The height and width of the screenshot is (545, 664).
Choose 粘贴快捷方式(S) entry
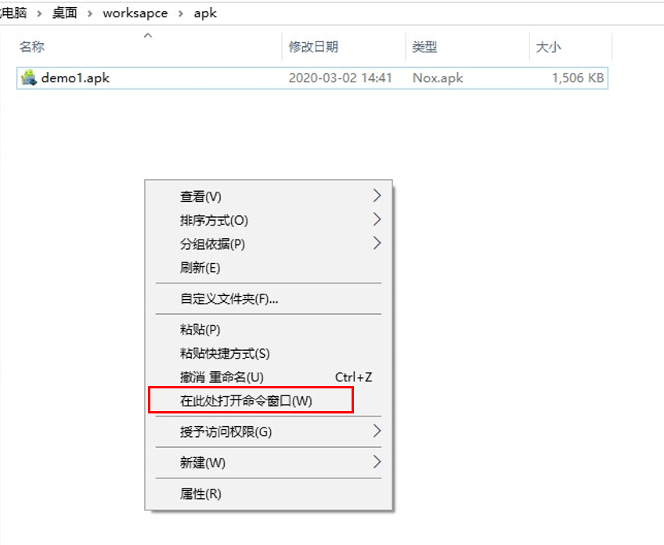point(269,353)
